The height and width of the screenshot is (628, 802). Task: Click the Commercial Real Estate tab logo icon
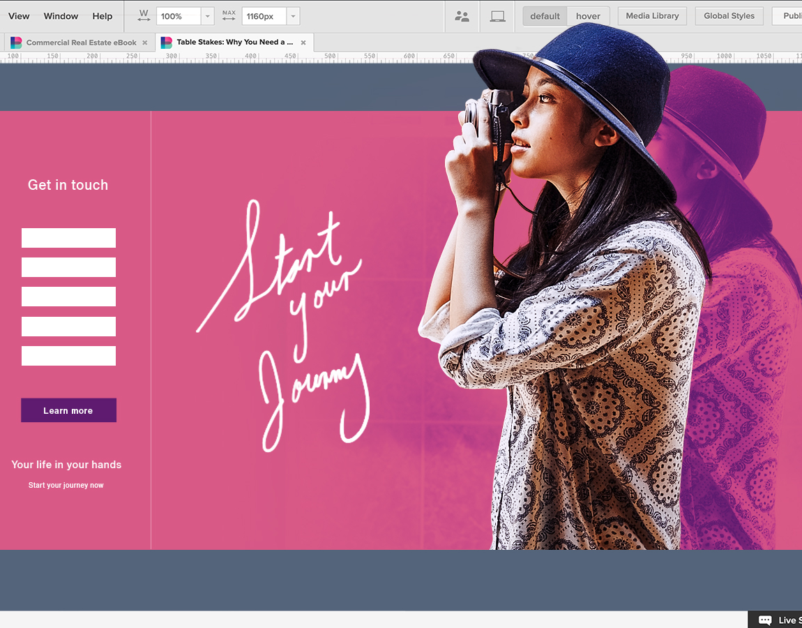click(16, 43)
